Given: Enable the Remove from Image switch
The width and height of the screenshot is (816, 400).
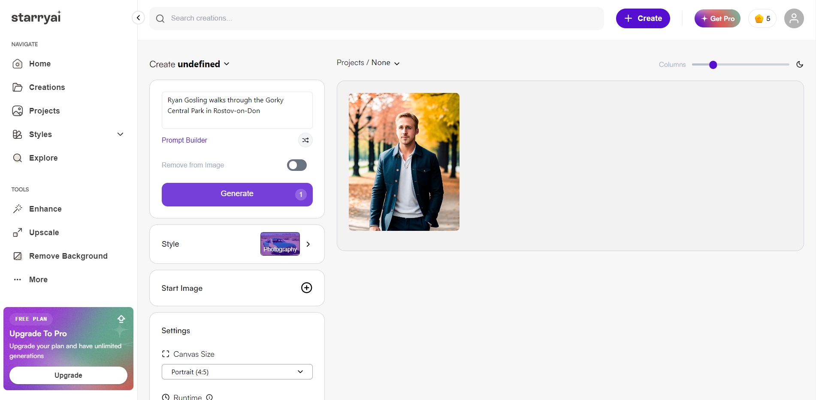Looking at the screenshot, I should 297,165.
